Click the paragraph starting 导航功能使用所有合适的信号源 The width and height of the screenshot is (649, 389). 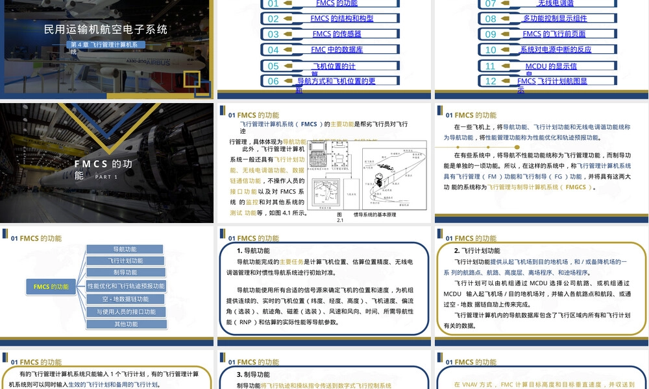[x=319, y=306]
